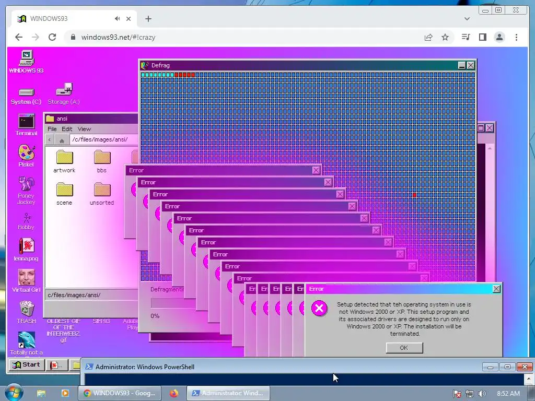This screenshot has height=401, width=535.
Task: Click the Defrag progress bar
Action: pos(173,303)
